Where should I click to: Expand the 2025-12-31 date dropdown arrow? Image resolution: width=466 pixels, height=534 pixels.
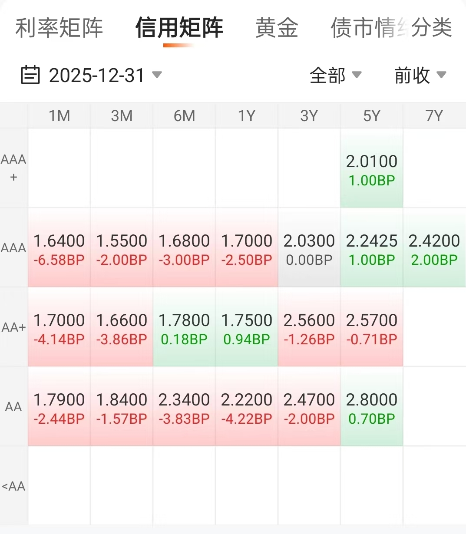click(x=157, y=75)
